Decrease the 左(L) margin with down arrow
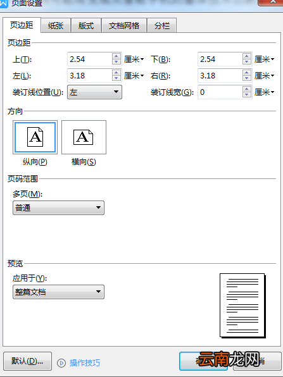The image size is (283, 377). pyautogui.click(x=116, y=78)
